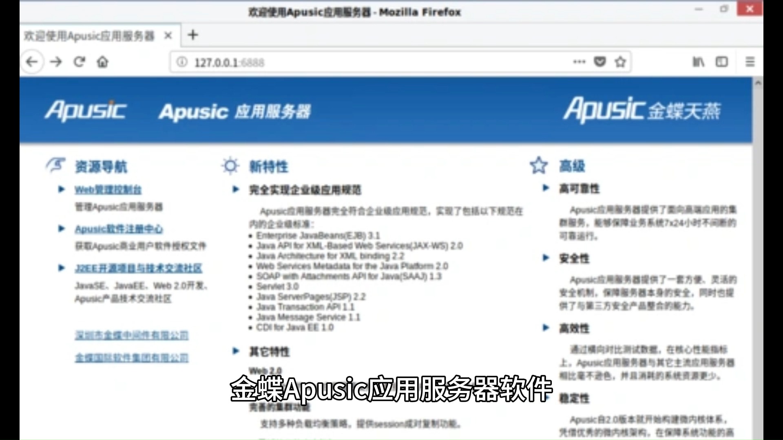Select the 欢迎使用Apusic应用服务器 tab
Screen dimensions: 783x440
tap(90, 36)
